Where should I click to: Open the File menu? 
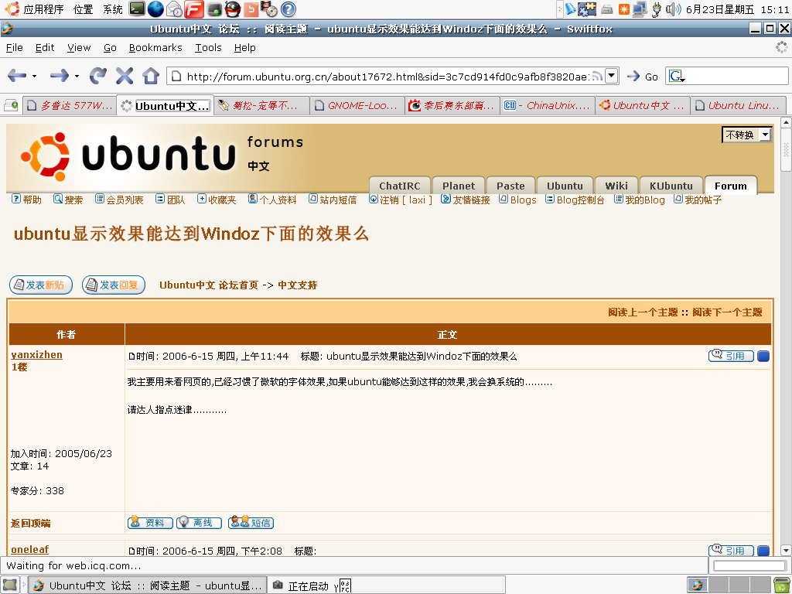14,47
